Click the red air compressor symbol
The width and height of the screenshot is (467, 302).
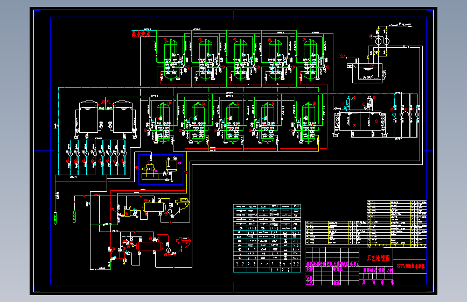pyautogui.click(x=183, y=240)
